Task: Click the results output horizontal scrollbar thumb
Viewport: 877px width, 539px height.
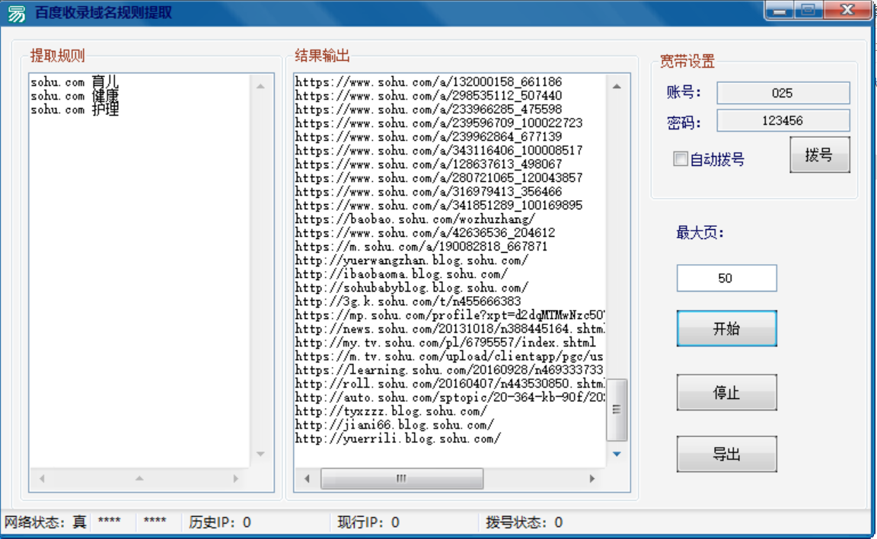Action: (402, 479)
